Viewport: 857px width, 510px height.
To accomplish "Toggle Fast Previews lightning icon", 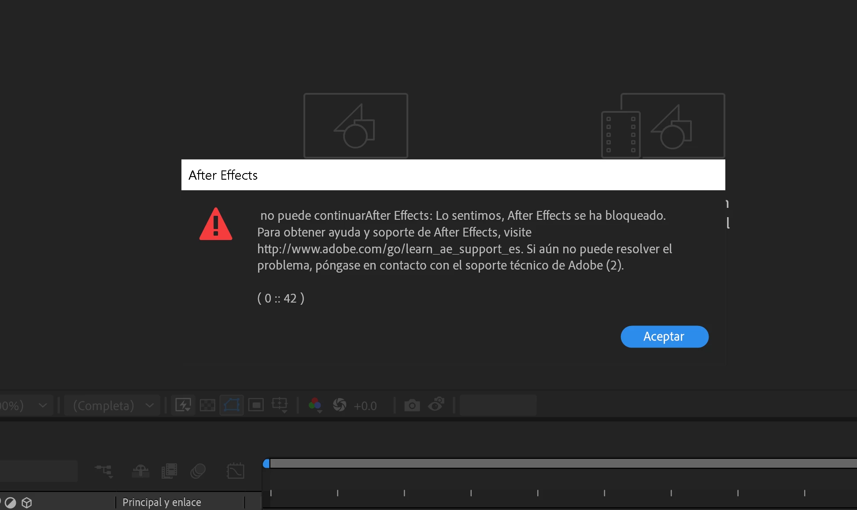I will [183, 405].
